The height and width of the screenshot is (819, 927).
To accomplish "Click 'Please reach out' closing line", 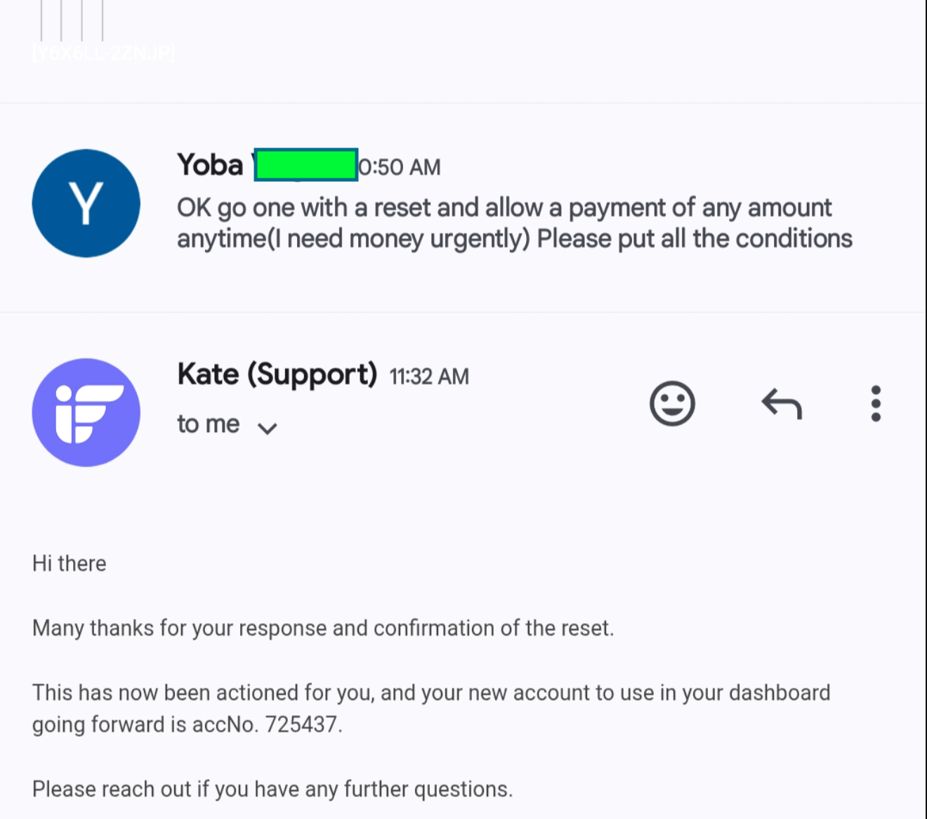I will (272, 789).
